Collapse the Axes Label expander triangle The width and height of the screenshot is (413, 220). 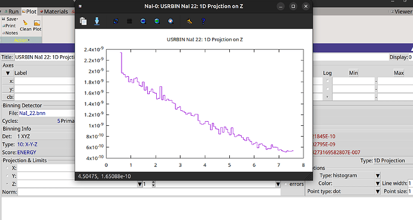click(x=8, y=73)
